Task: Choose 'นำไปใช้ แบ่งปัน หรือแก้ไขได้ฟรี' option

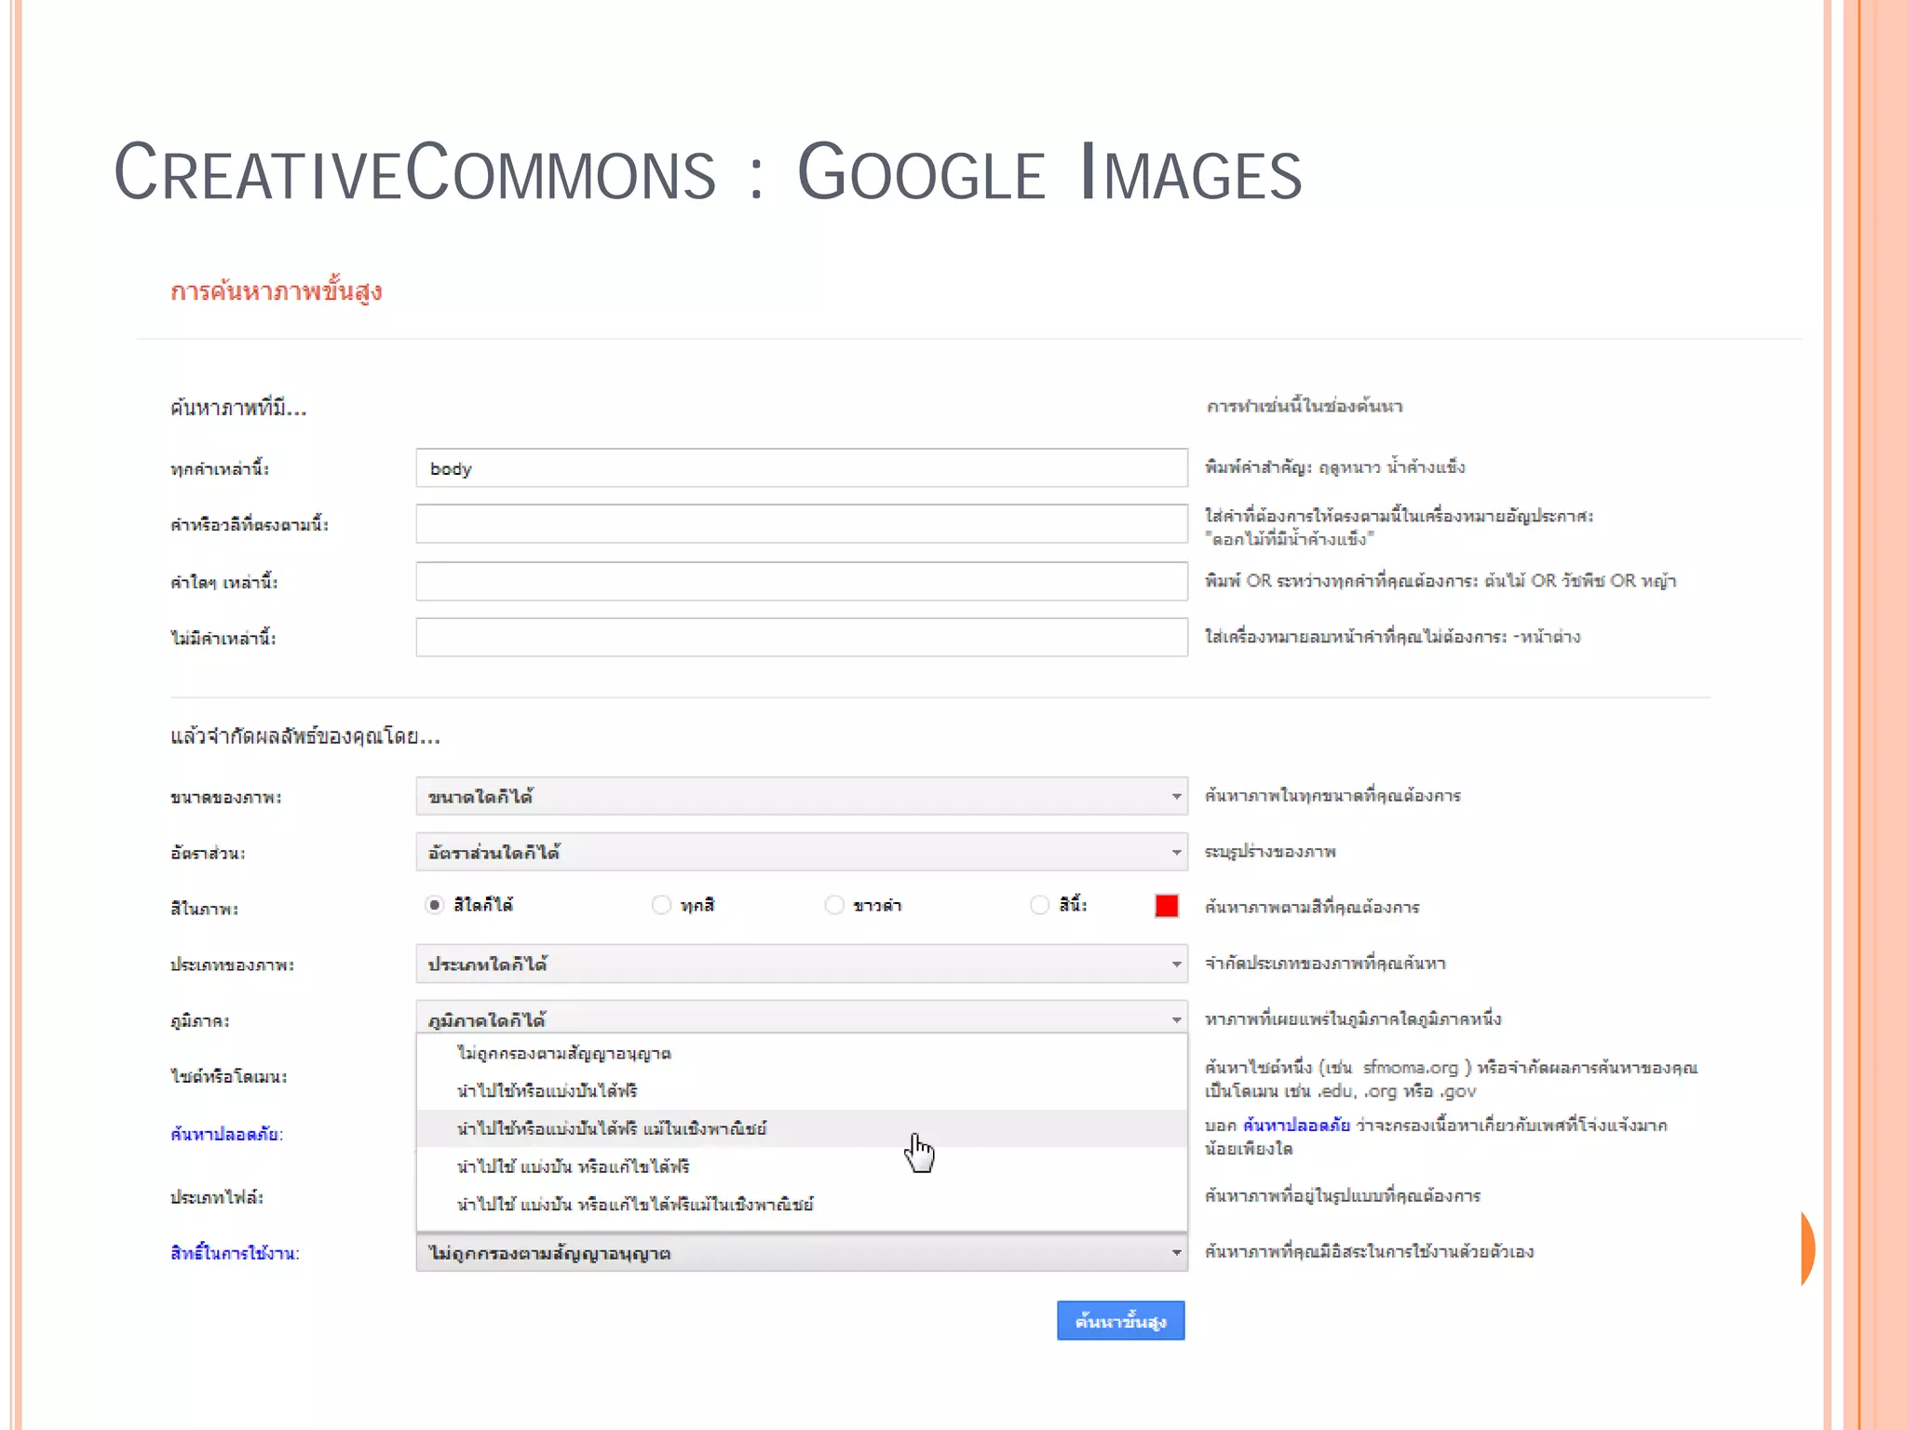Action: [x=802, y=1166]
